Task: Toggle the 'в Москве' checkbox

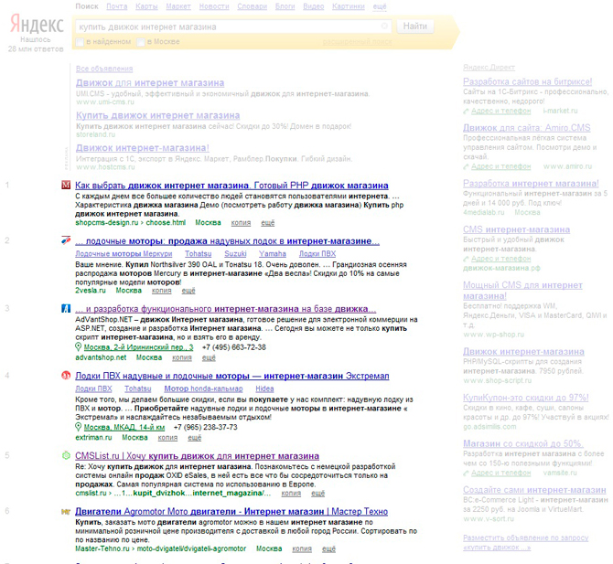Action: tap(140, 42)
